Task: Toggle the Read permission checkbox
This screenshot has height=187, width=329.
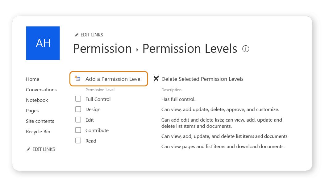Action: 78,140
